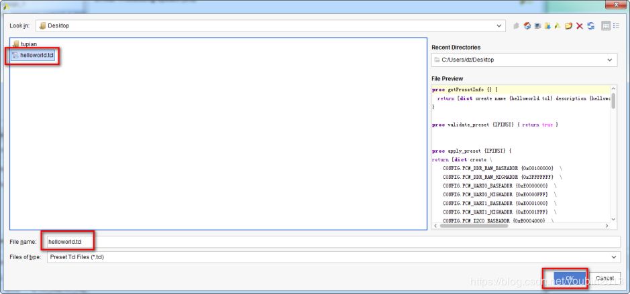Click the 'proc getPresetInfo {} {' line
The image size is (630, 294).
click(x=465, y=90)
